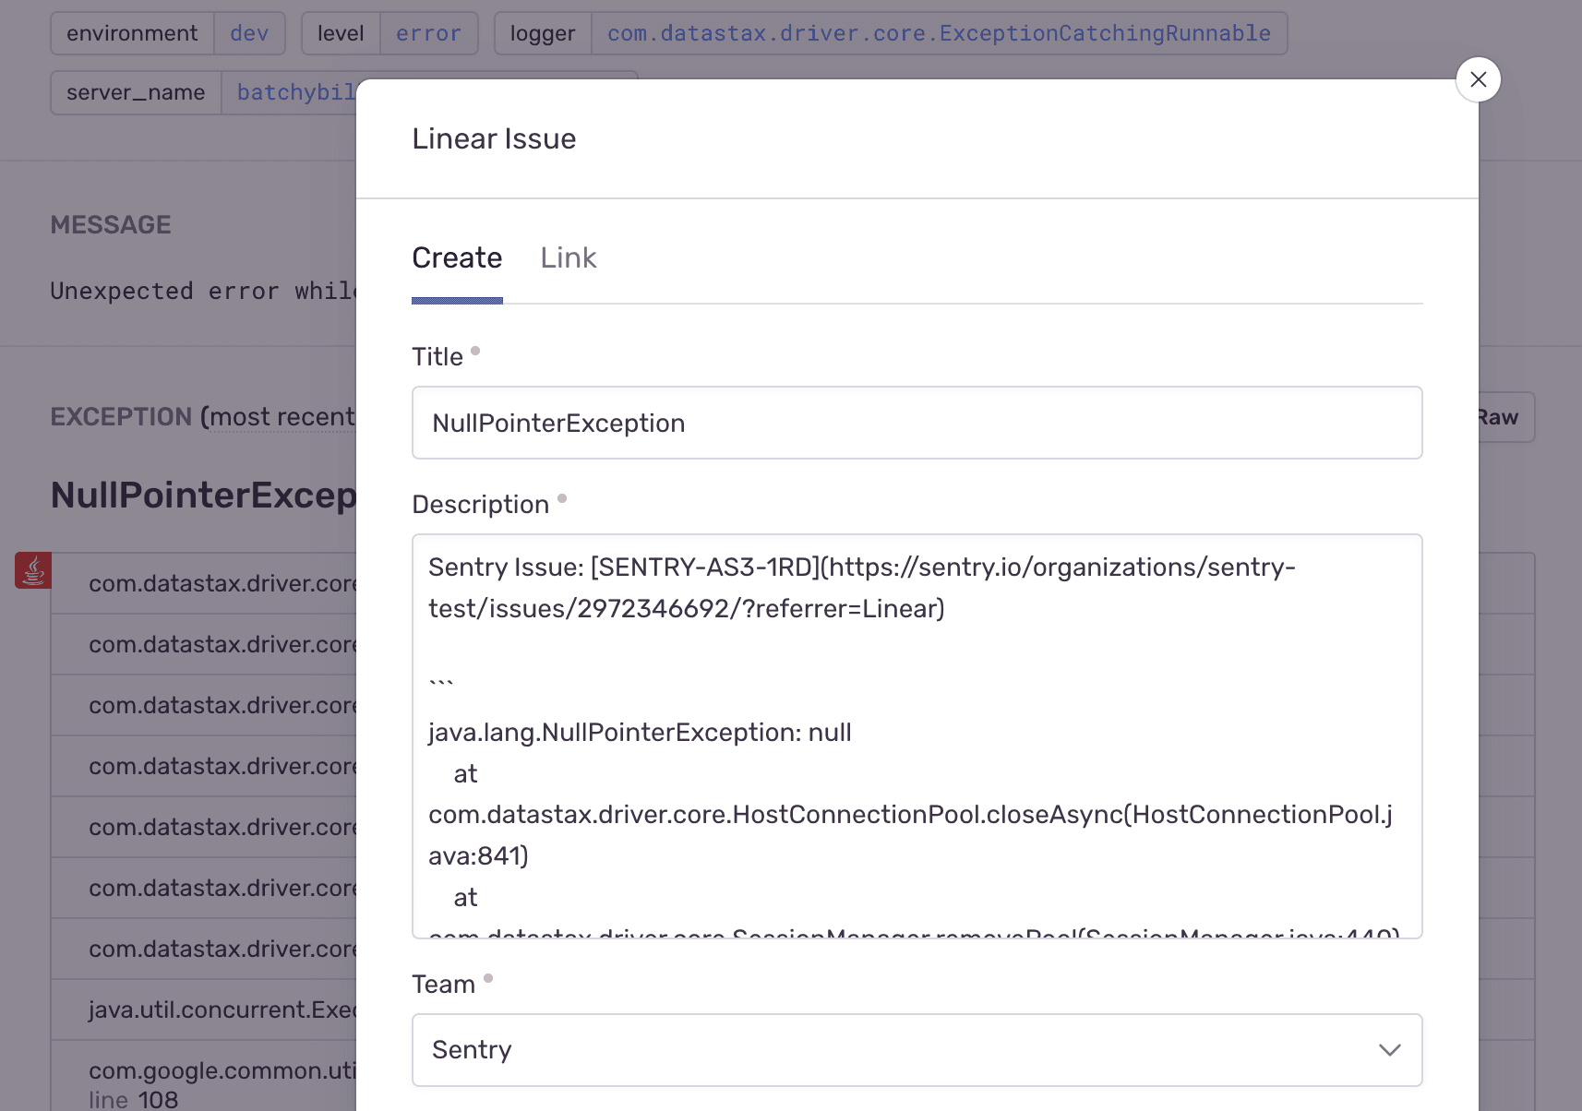The width and height of the screenshot is (1582, 1111).
Task: Click the first com.datastax.driver.core stack frame
Action: pyautogui.click(x=222, y=583)
